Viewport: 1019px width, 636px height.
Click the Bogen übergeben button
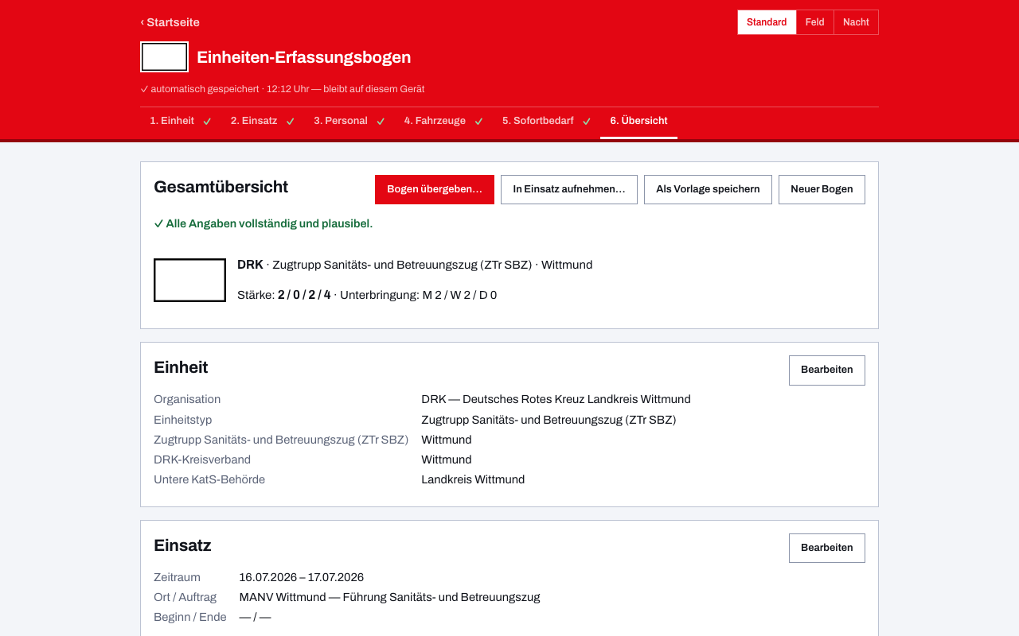click(x=435, y=189)
